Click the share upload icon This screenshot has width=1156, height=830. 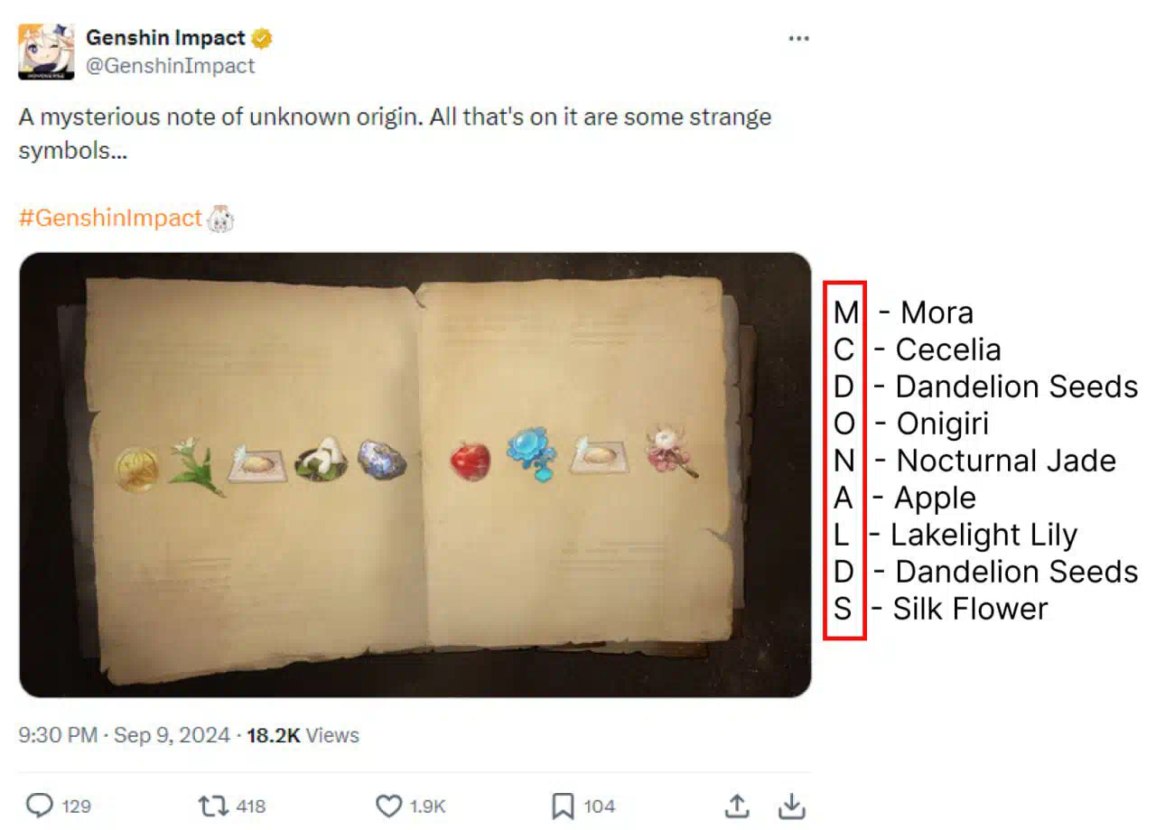pos(737,805)
